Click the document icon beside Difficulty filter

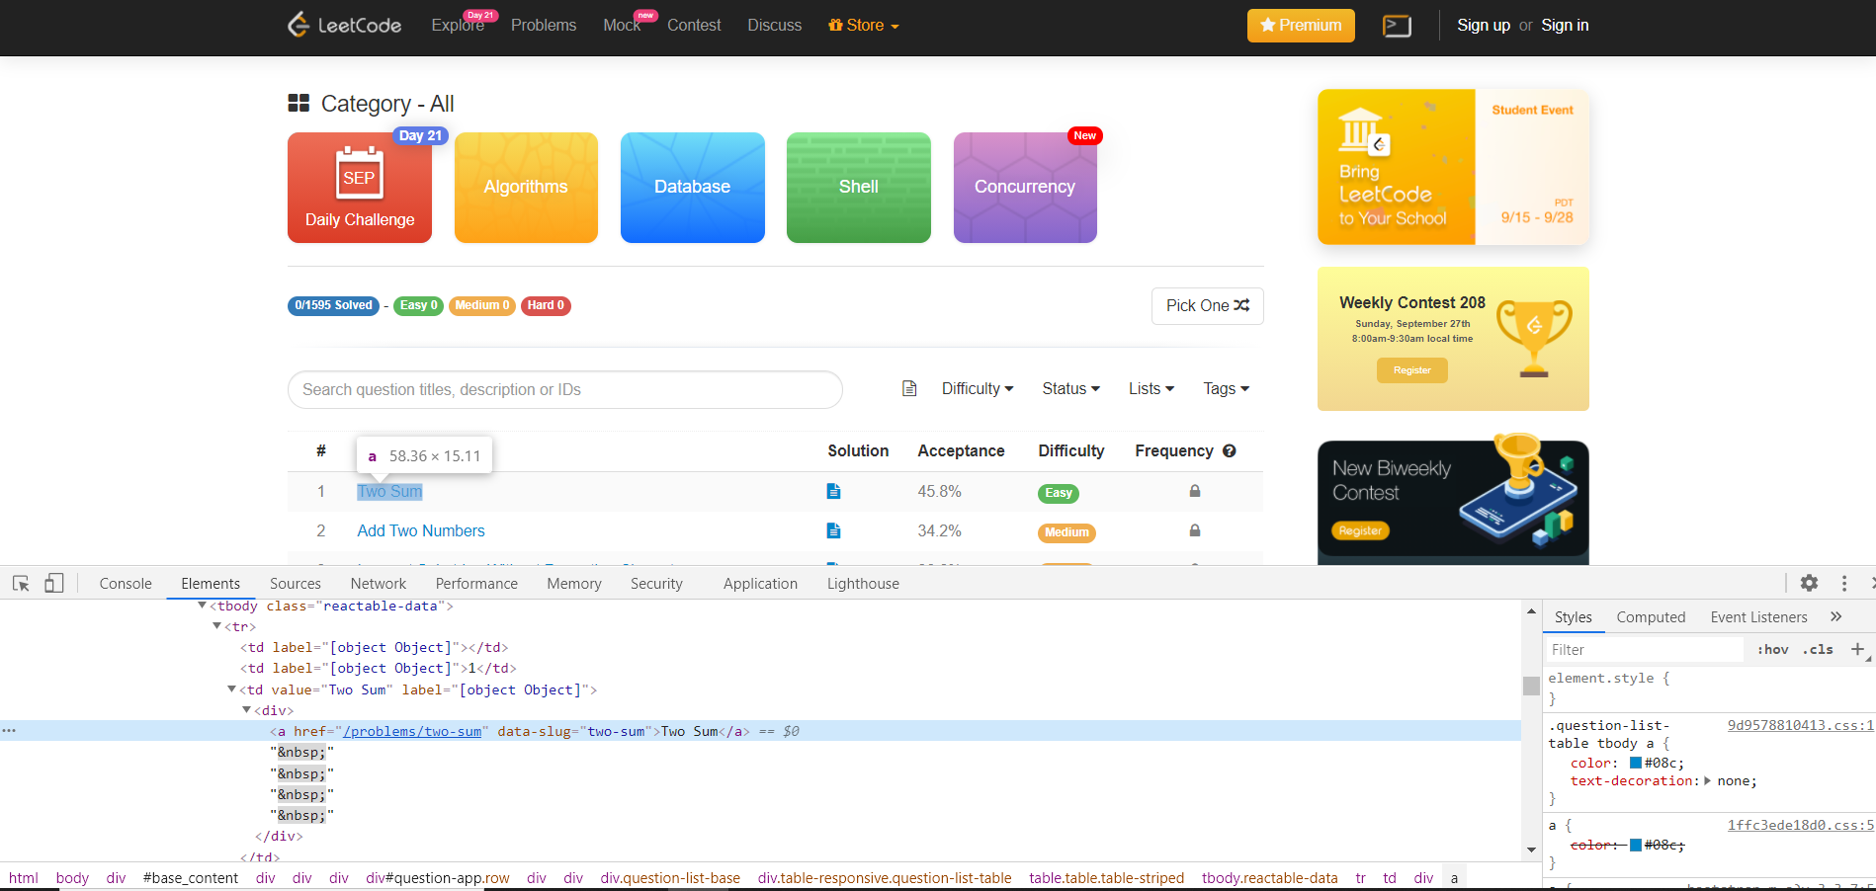point(909,389)
